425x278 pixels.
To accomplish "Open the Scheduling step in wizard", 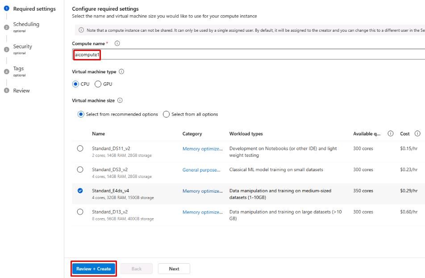I will coord(26,24).
